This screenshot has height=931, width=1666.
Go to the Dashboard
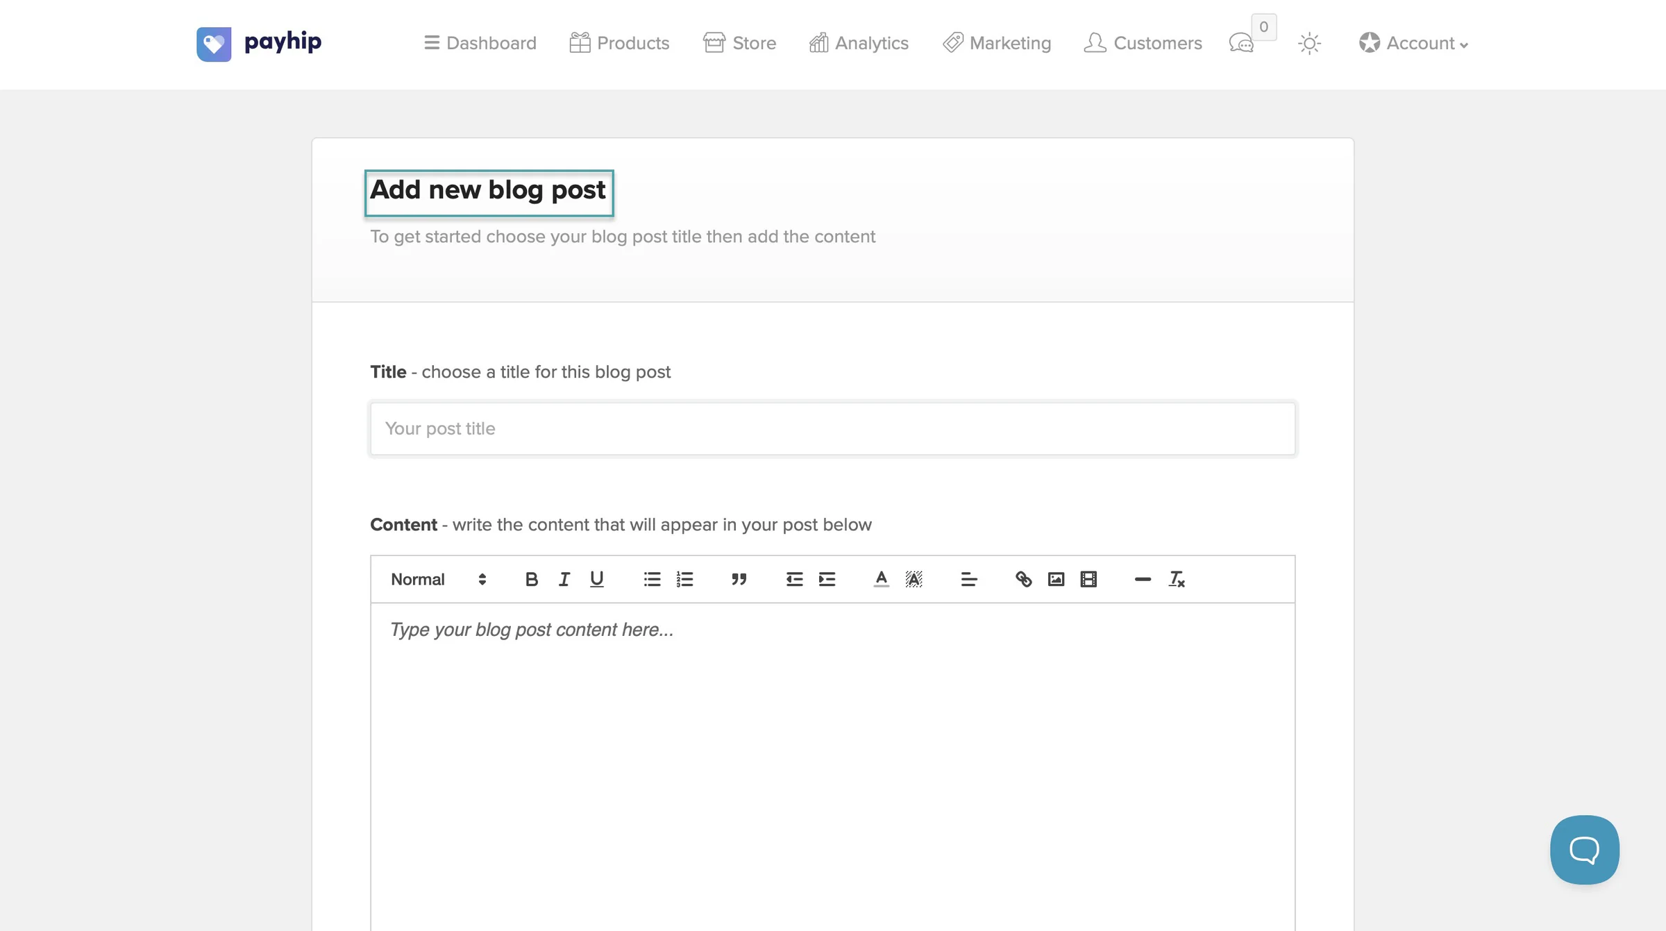point(480,43)
